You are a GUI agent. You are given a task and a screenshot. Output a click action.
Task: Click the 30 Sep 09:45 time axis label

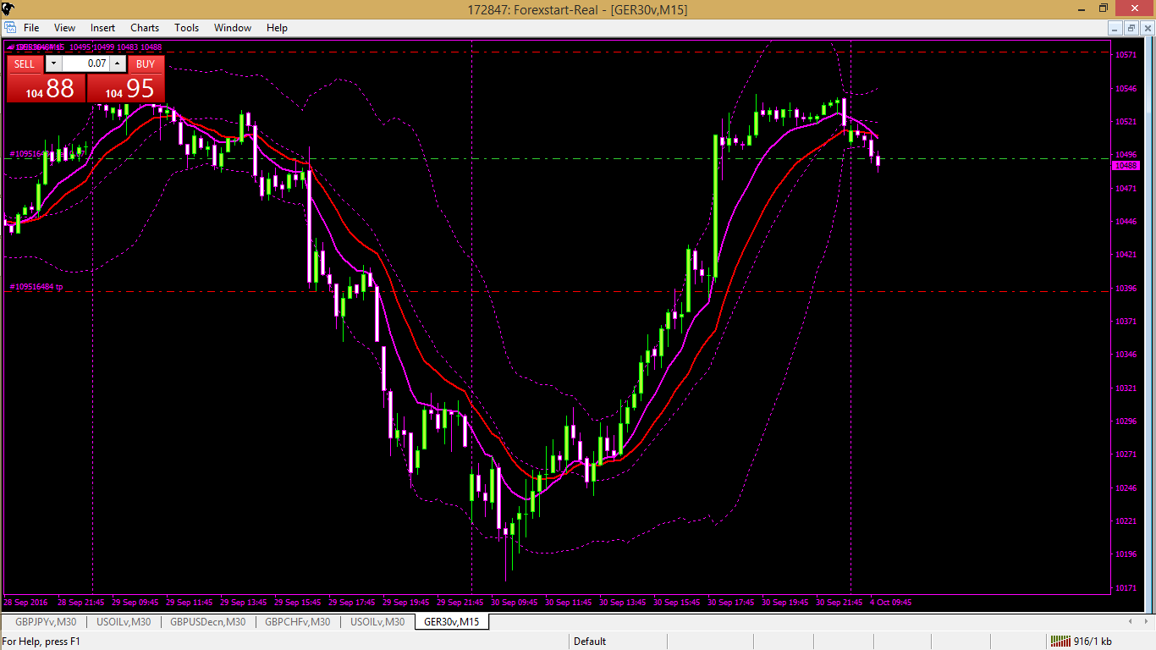tap(515, 603)
